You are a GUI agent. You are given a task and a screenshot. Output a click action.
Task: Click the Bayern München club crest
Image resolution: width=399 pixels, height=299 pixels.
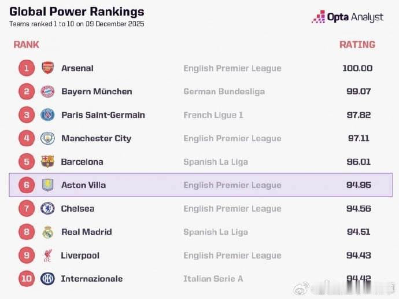pyautogui.click(x=47, y=91)
